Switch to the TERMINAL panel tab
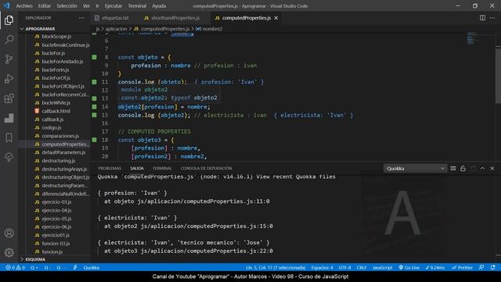Screen dimensions: 501x282 (162, 168)
